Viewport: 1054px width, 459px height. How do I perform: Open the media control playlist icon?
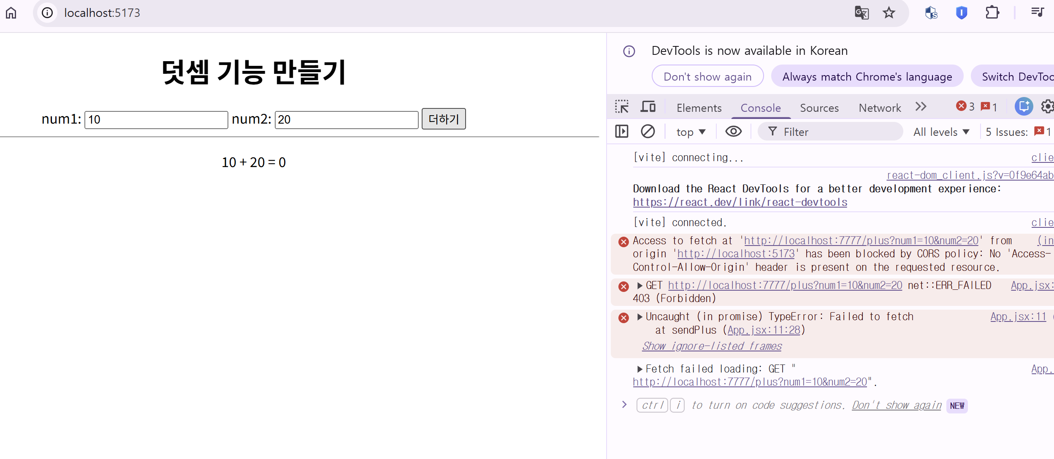pyautogui.click(x=1038, y=13)
